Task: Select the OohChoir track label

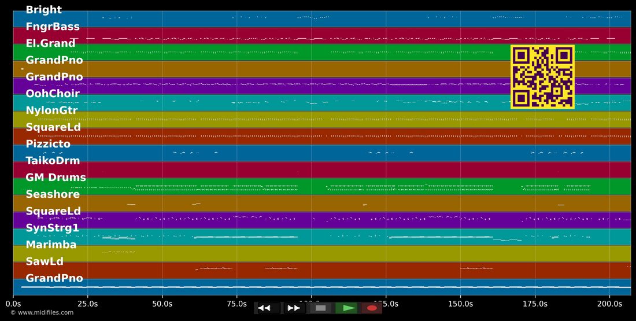Action: coord(53,93)
